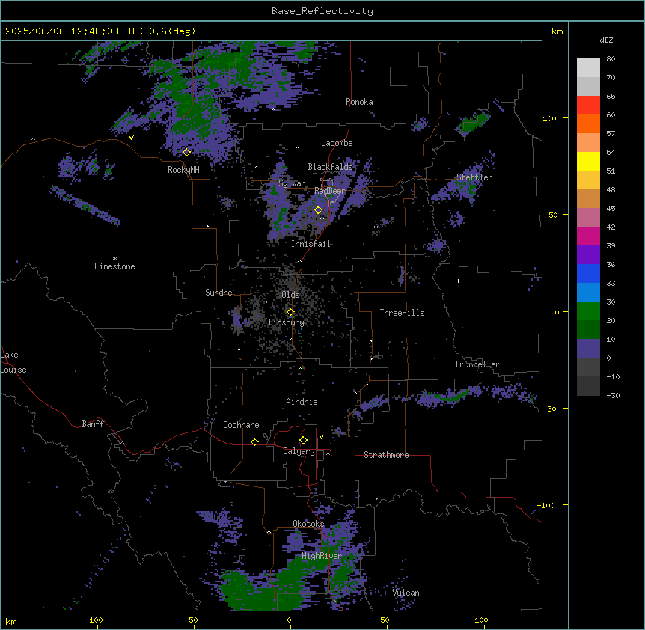
Task: Click the ThreeHills city label
Action: click(x=403, y=313)
